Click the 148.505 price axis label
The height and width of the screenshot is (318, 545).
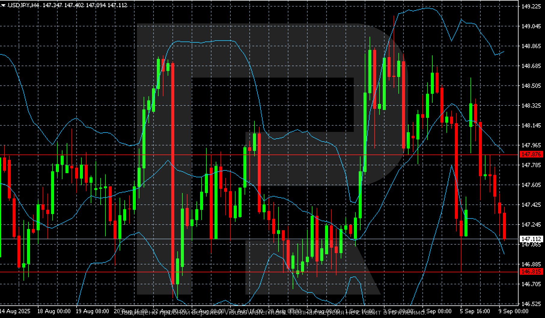tap(531, 86)
